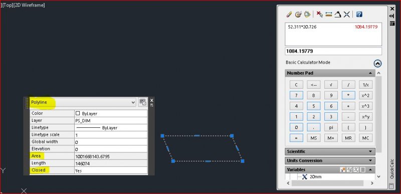
Task: Click the Intersection of Two Lines icon
Action: point(346,15)
